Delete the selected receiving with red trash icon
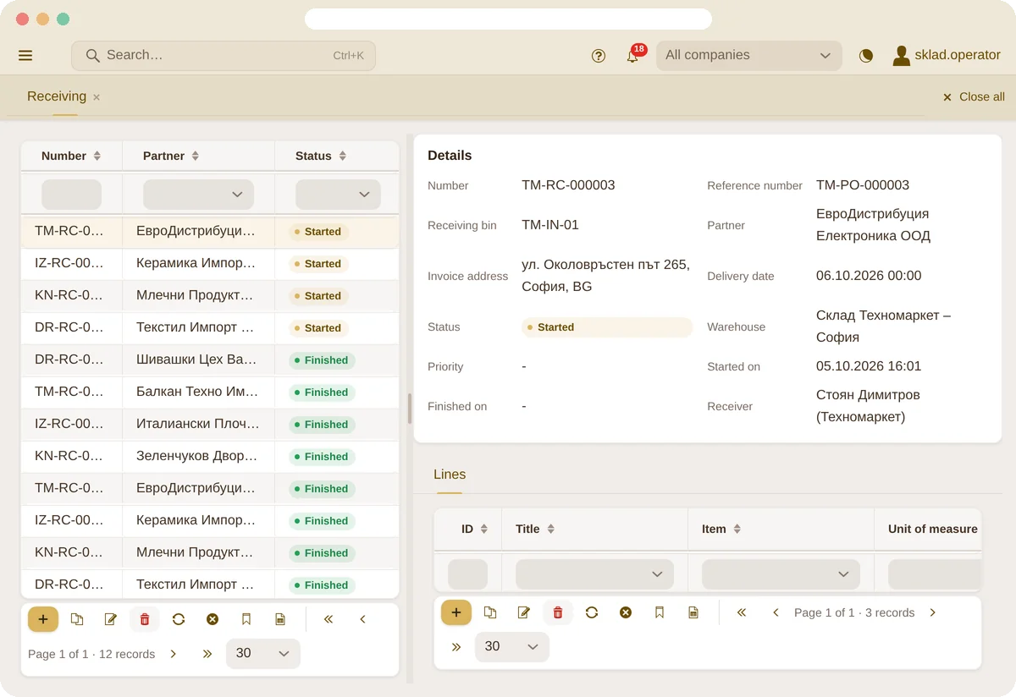1016x697 pixels. (145, 619)
